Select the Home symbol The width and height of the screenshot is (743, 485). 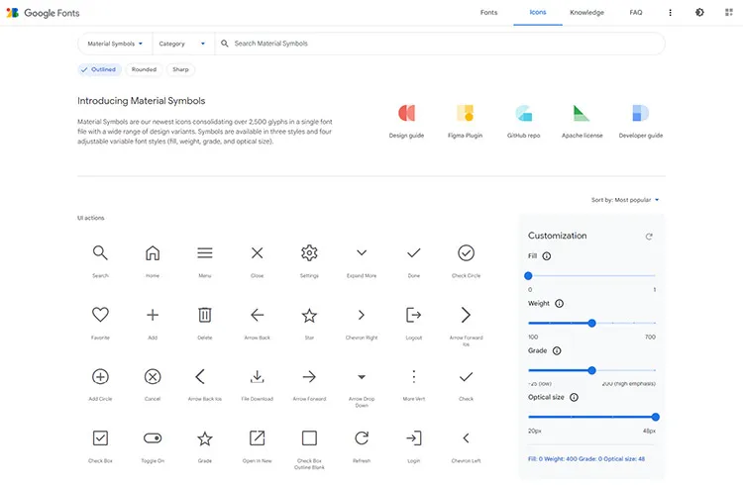[x=153, y=253]
